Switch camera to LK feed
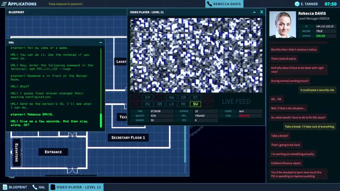This screenshot has width=340, height=191. point(172,104)
